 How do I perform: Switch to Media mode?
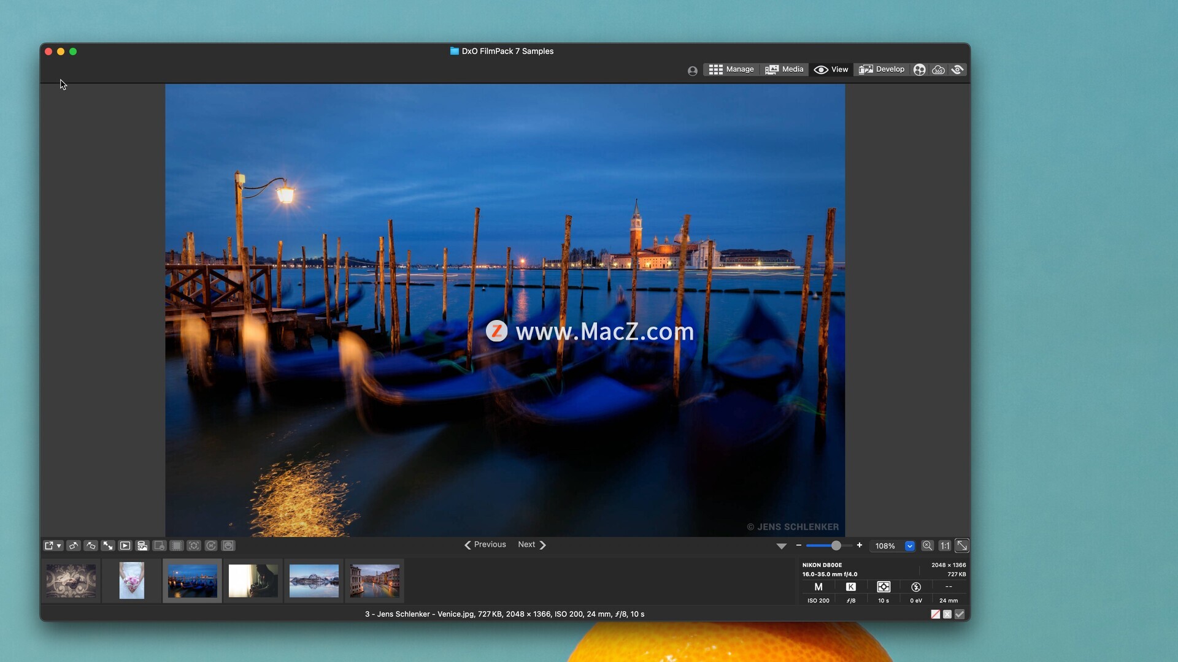pyautogui.click(x=784, y=69)
